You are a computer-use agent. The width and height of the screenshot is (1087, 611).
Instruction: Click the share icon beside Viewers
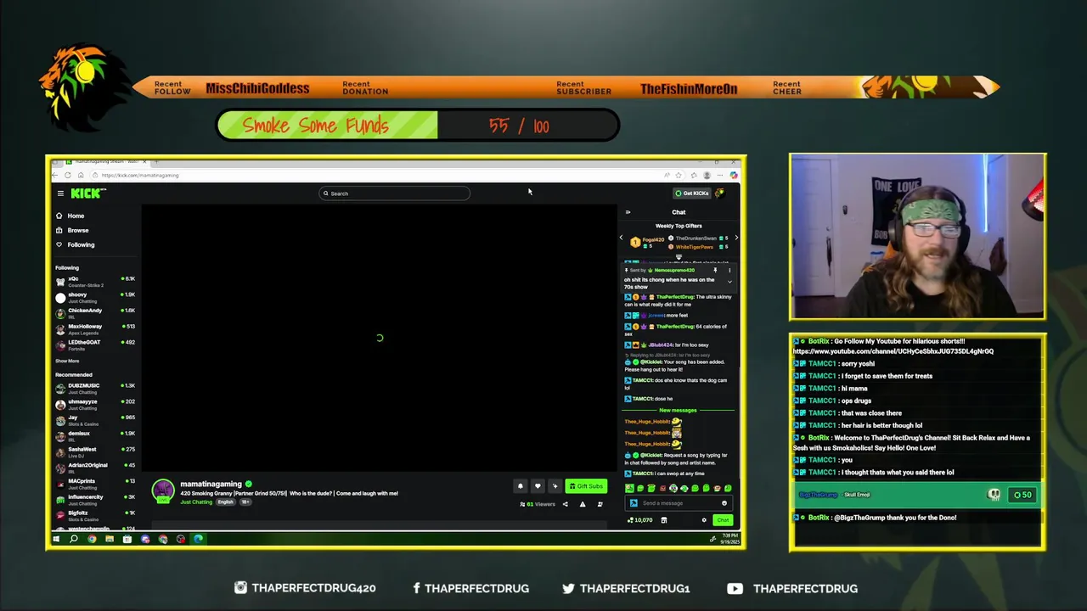tap(565, 504)
